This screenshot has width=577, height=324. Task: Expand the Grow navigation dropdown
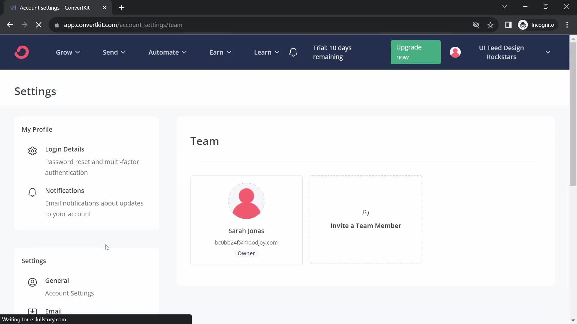[x=67, y=52]
